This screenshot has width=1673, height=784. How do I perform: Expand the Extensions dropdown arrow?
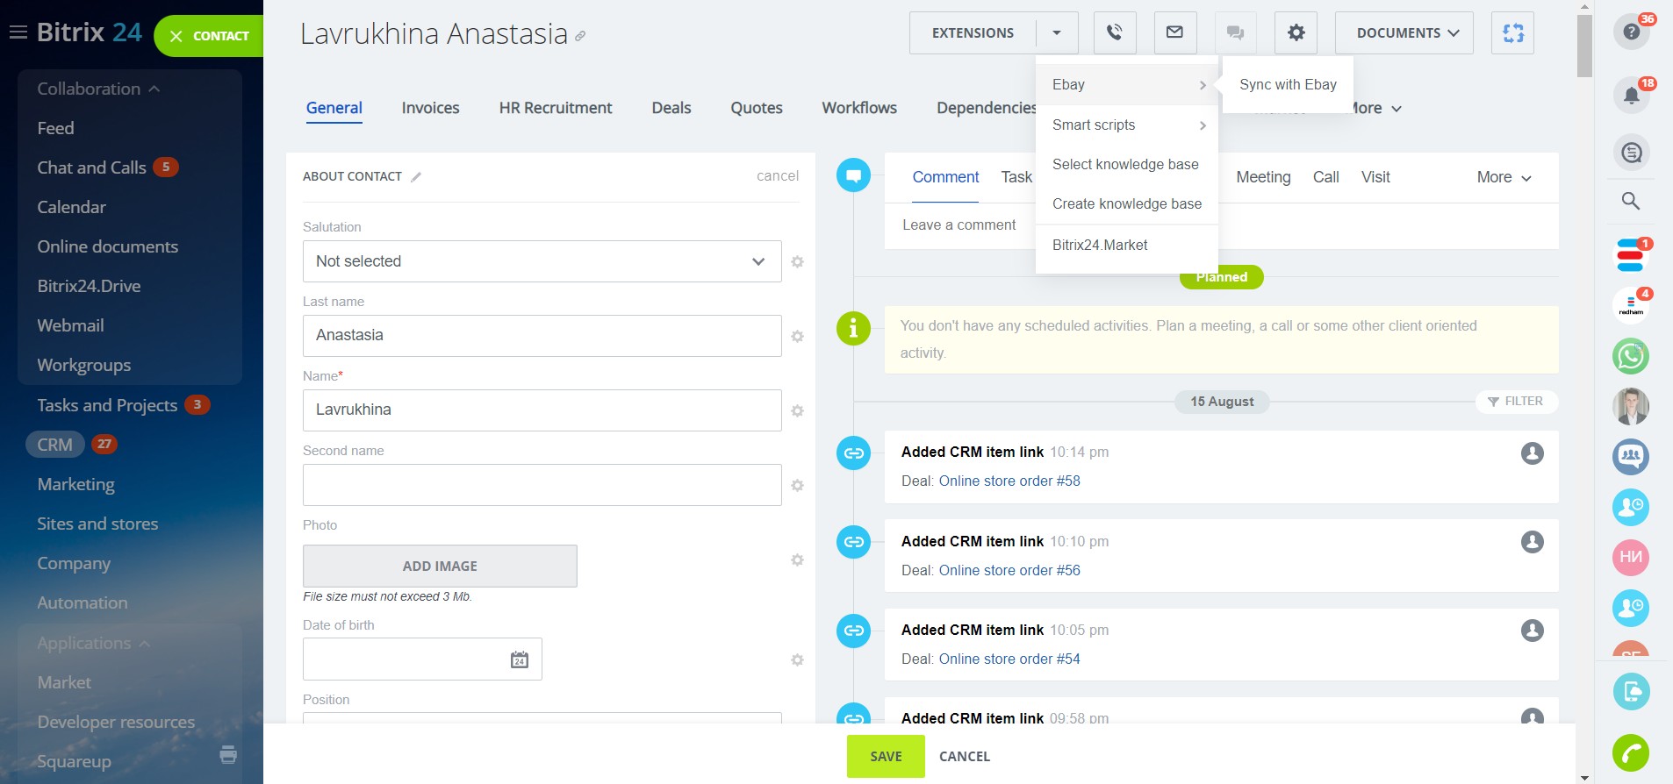1057,33
